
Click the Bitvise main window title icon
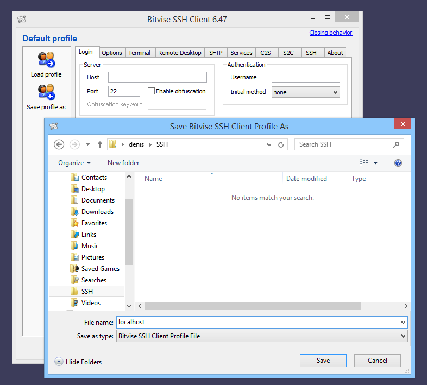tap(22, 19)
